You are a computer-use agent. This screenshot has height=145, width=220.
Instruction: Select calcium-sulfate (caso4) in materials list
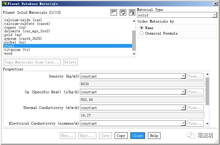tap(68, 24)
